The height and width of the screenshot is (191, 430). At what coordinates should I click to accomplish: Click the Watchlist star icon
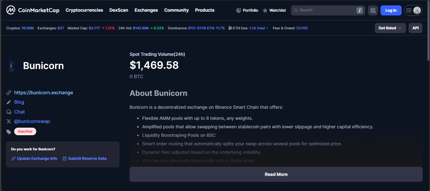[x=265, y=10]
